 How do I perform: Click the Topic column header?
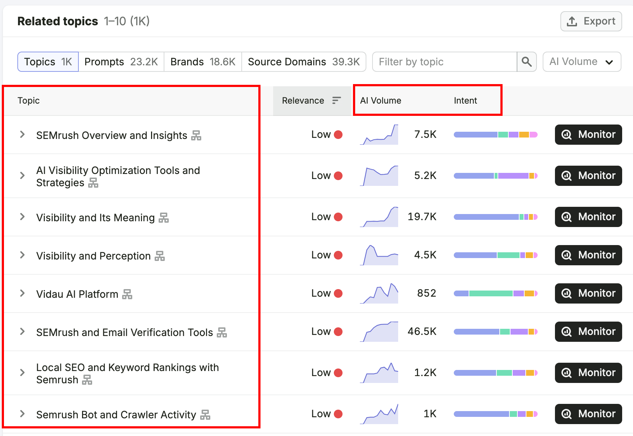click(29, 101)
